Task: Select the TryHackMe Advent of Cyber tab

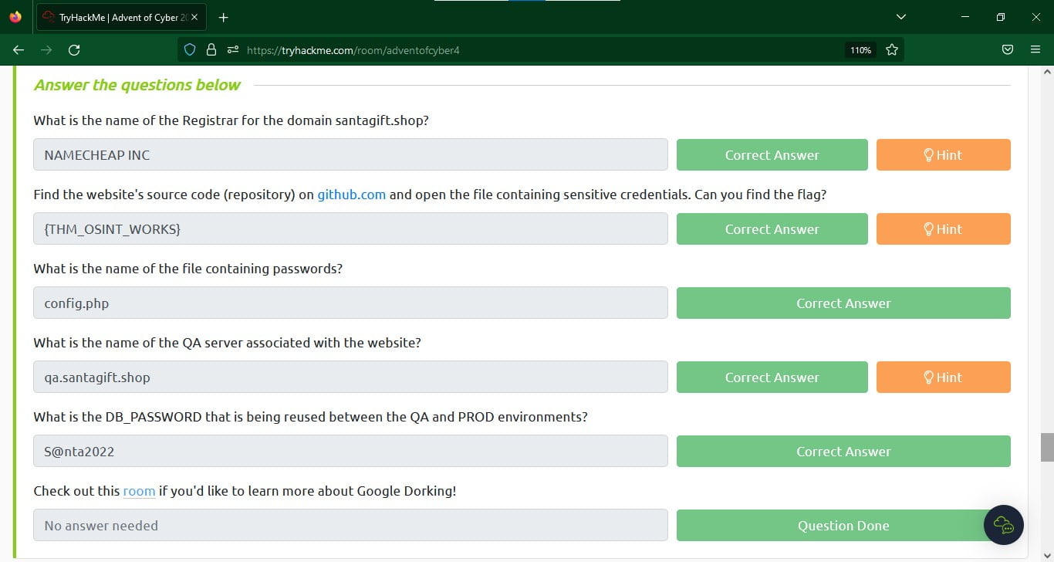Action: [x=120, y=17]
